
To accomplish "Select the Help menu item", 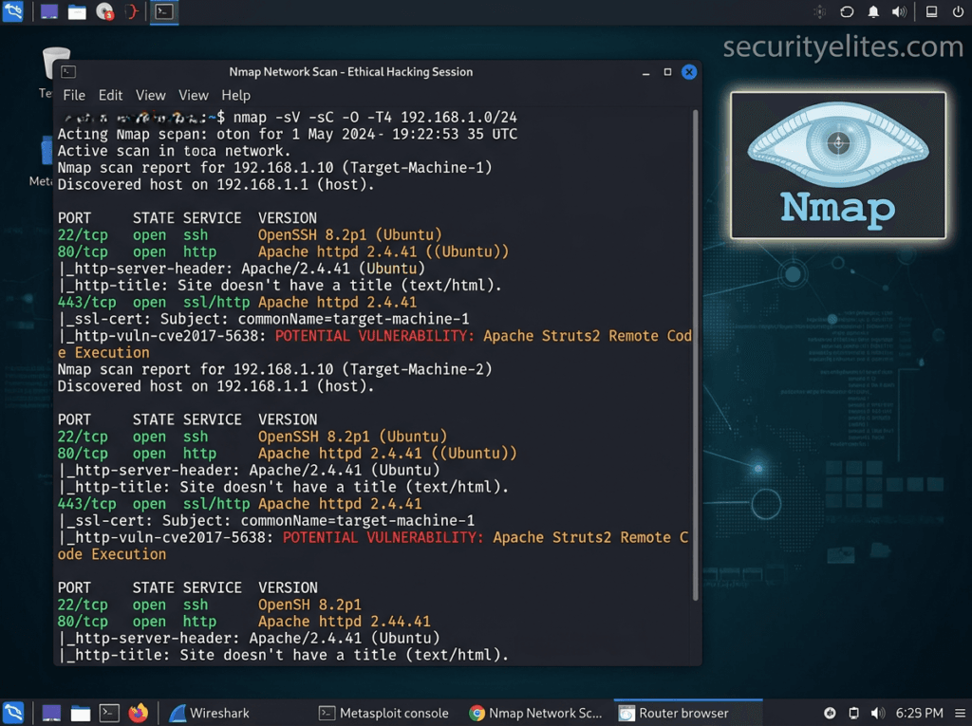I will click(x=235, y=95).
